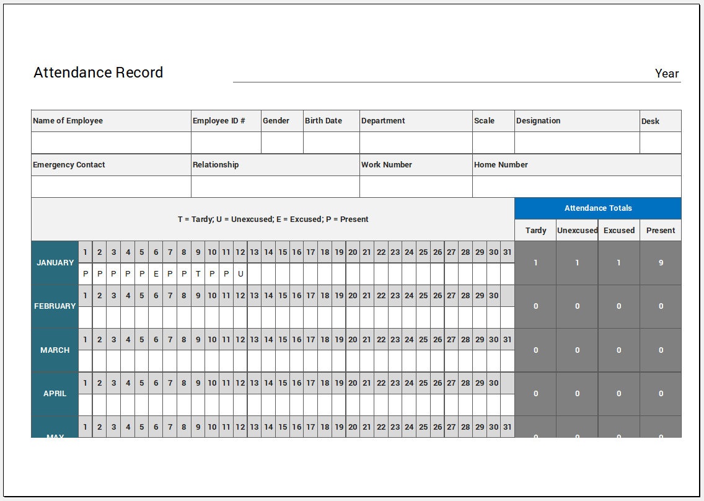
Task: Click April Present total cell
Action: pos(661,394)
